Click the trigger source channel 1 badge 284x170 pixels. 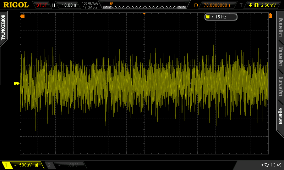256,5
